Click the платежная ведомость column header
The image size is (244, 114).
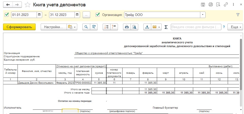[83, 73]
